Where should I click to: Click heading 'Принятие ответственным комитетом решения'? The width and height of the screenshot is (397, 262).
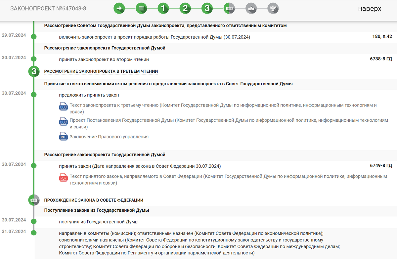(x=168, y=84)
